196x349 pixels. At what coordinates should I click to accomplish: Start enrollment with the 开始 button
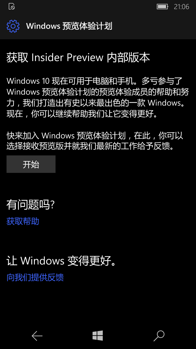pyautogui.click(x=31, y=164)
